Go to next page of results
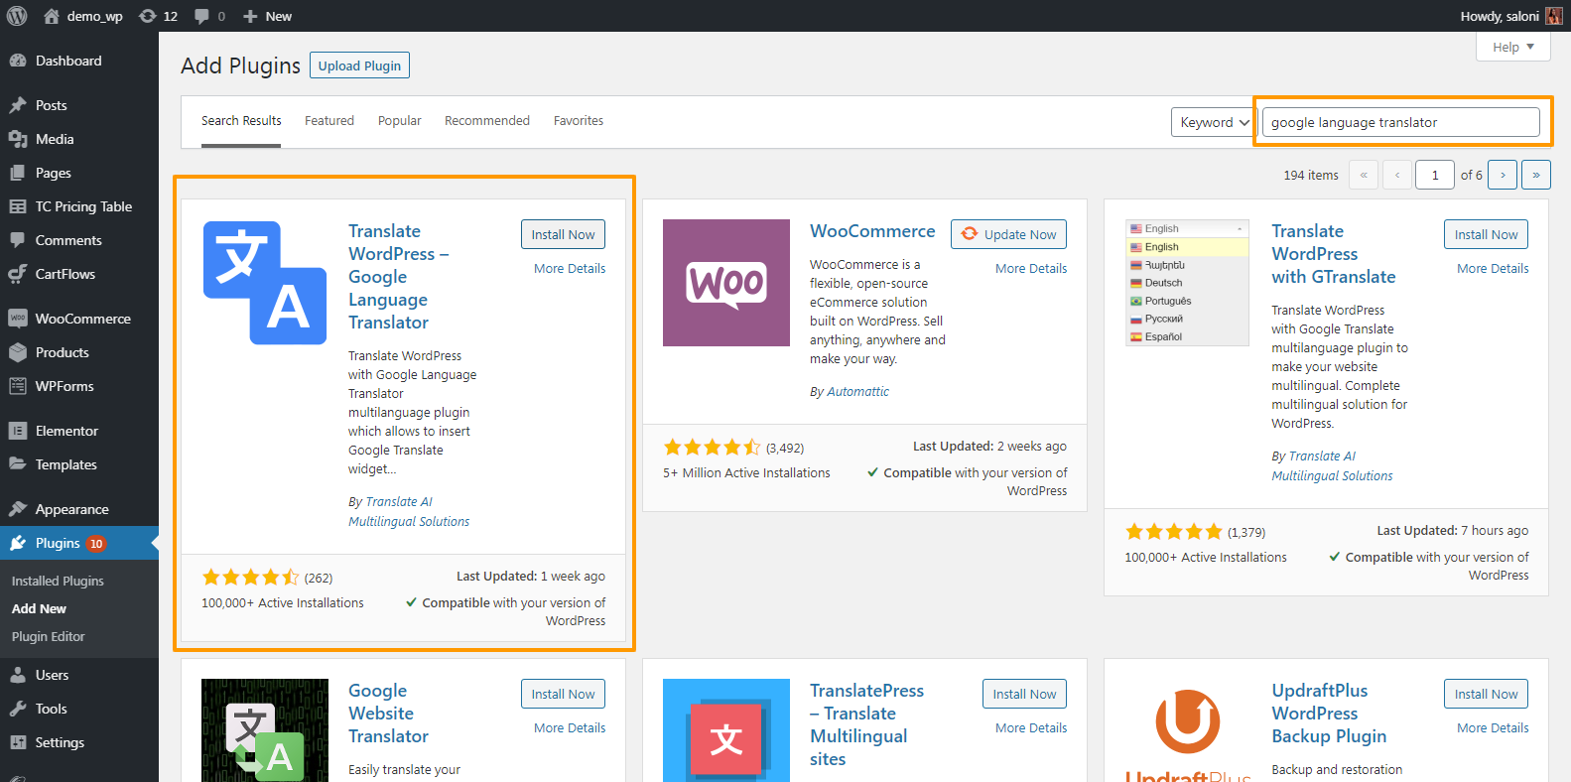This screenshot has width=1571, height=782. pos(1503,175)
